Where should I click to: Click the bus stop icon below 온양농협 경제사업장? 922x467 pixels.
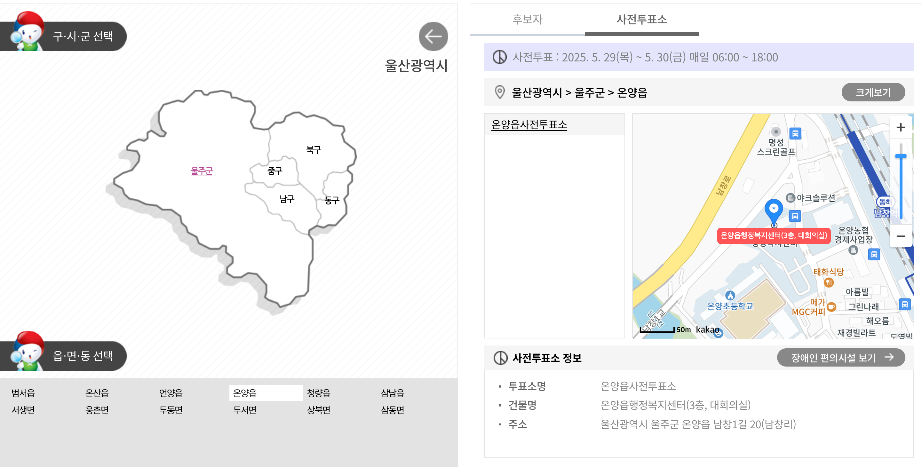coord(874,254)
